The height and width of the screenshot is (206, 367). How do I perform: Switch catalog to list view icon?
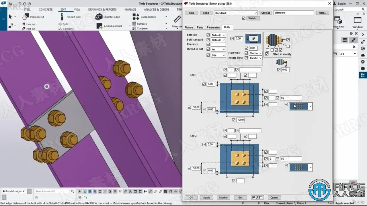coord(345,40)
